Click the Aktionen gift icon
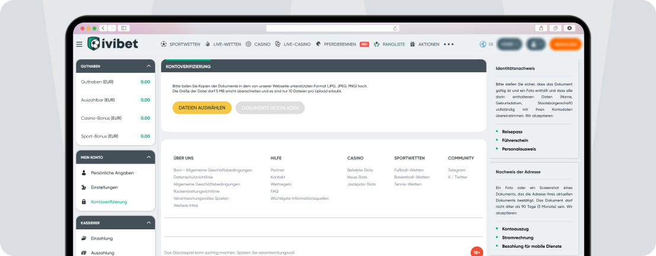The image size is (656, 256). 413,44
